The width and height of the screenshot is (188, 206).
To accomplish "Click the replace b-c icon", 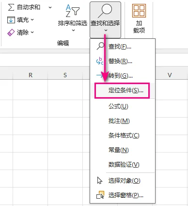I will point(100,61).
